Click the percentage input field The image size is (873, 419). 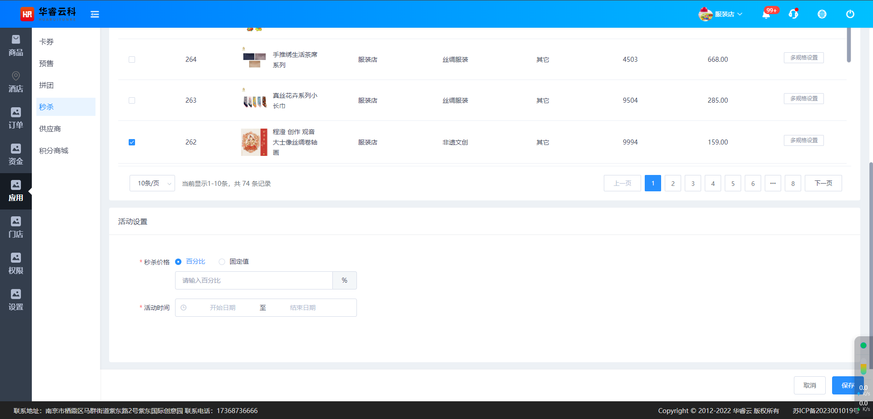coord(254,280)
